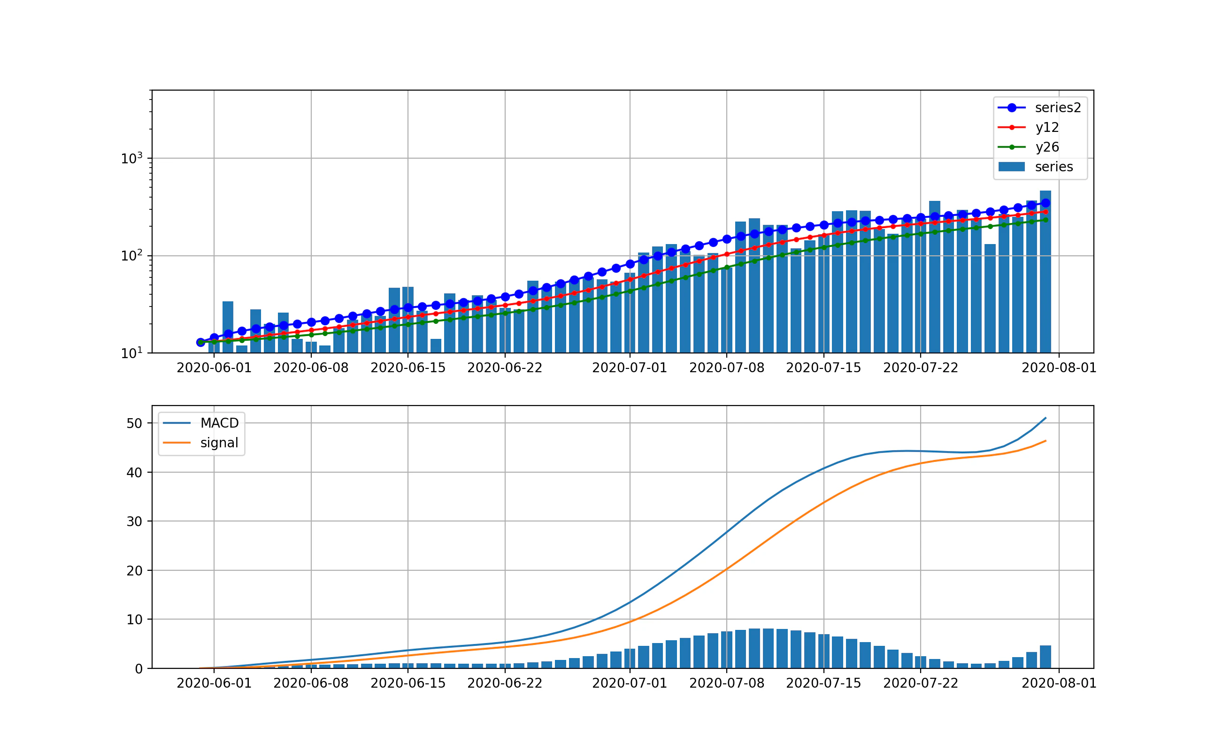This screenshot has width=1215, height=751.
Task: Click the blue series bar legend swatch
Action: [x=1012, y=167]
